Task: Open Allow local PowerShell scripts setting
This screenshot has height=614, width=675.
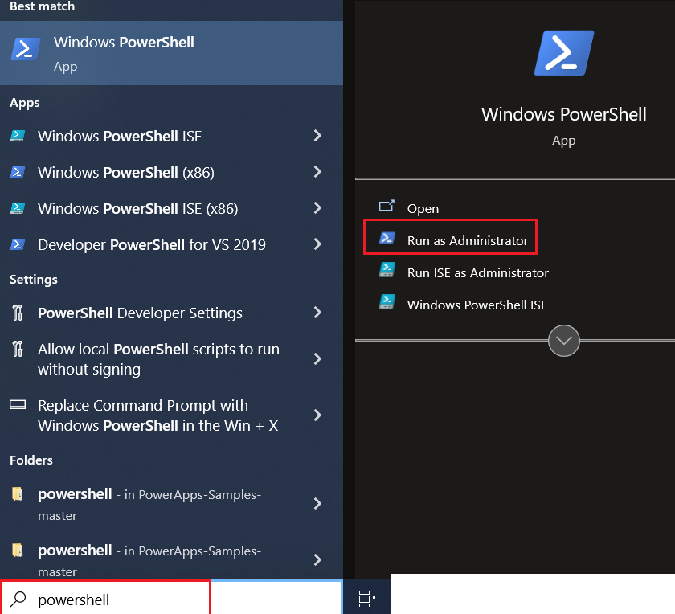Action: point(157,359)
